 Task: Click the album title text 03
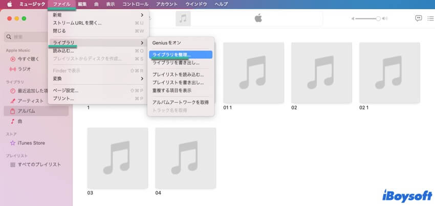(x=90, y=193)
